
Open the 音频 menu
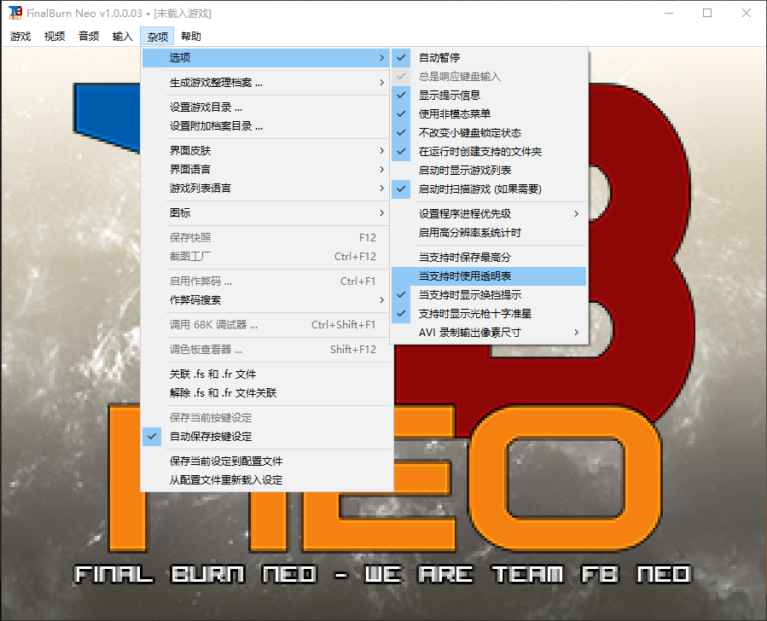(x=88, y=36)
